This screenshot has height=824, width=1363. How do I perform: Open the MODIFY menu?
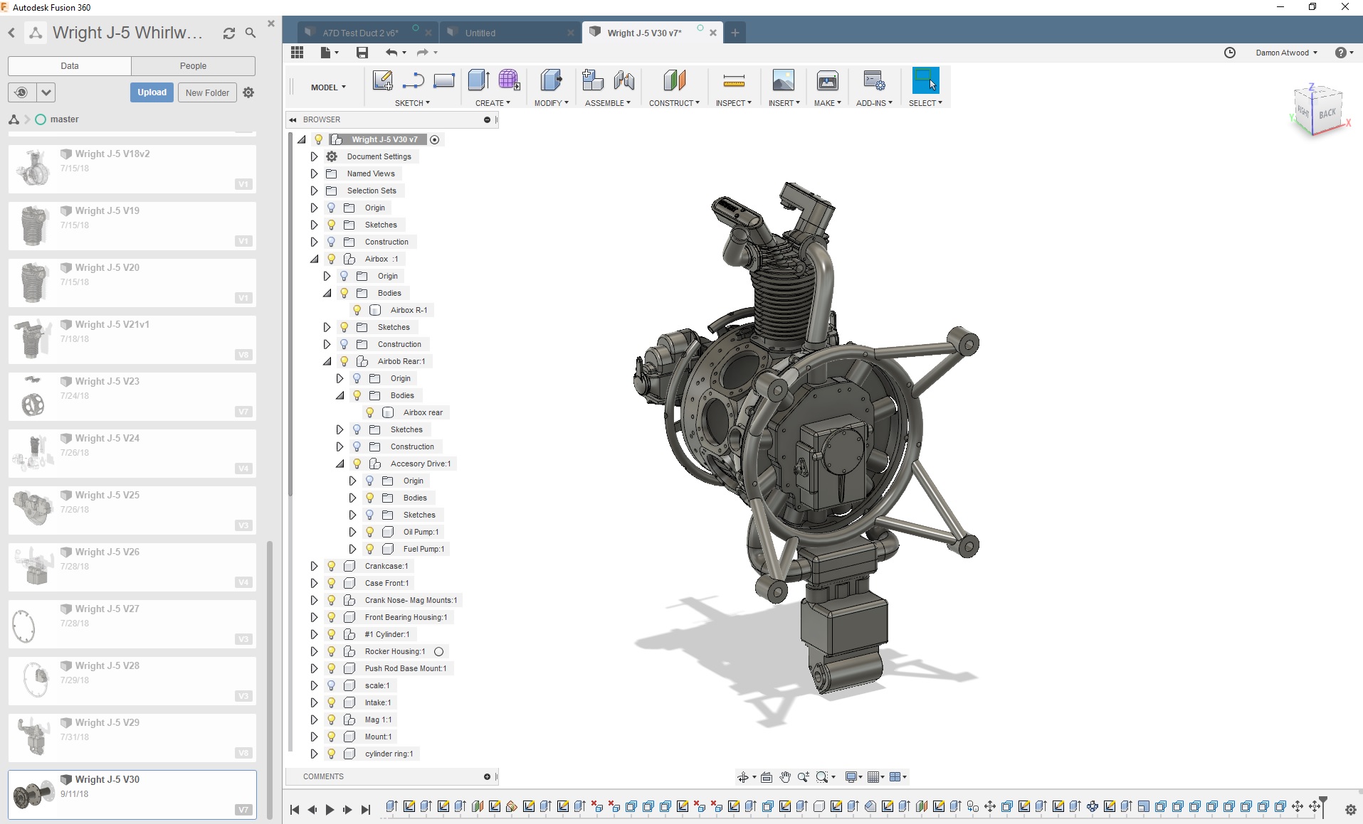pos(551,103)
